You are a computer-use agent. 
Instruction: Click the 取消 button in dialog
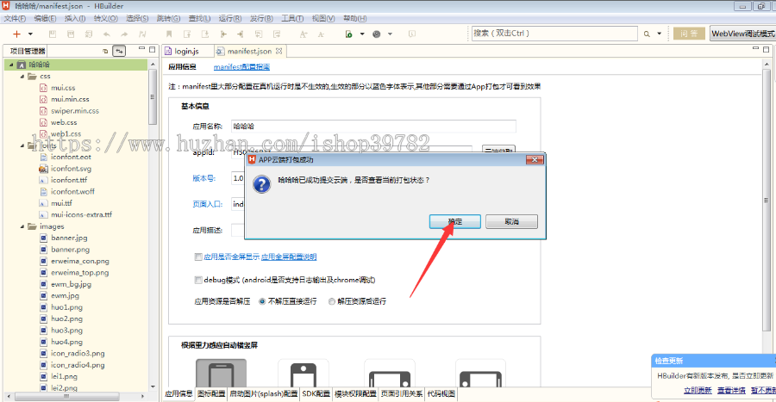pyautogui.click(x=511, y=222)
